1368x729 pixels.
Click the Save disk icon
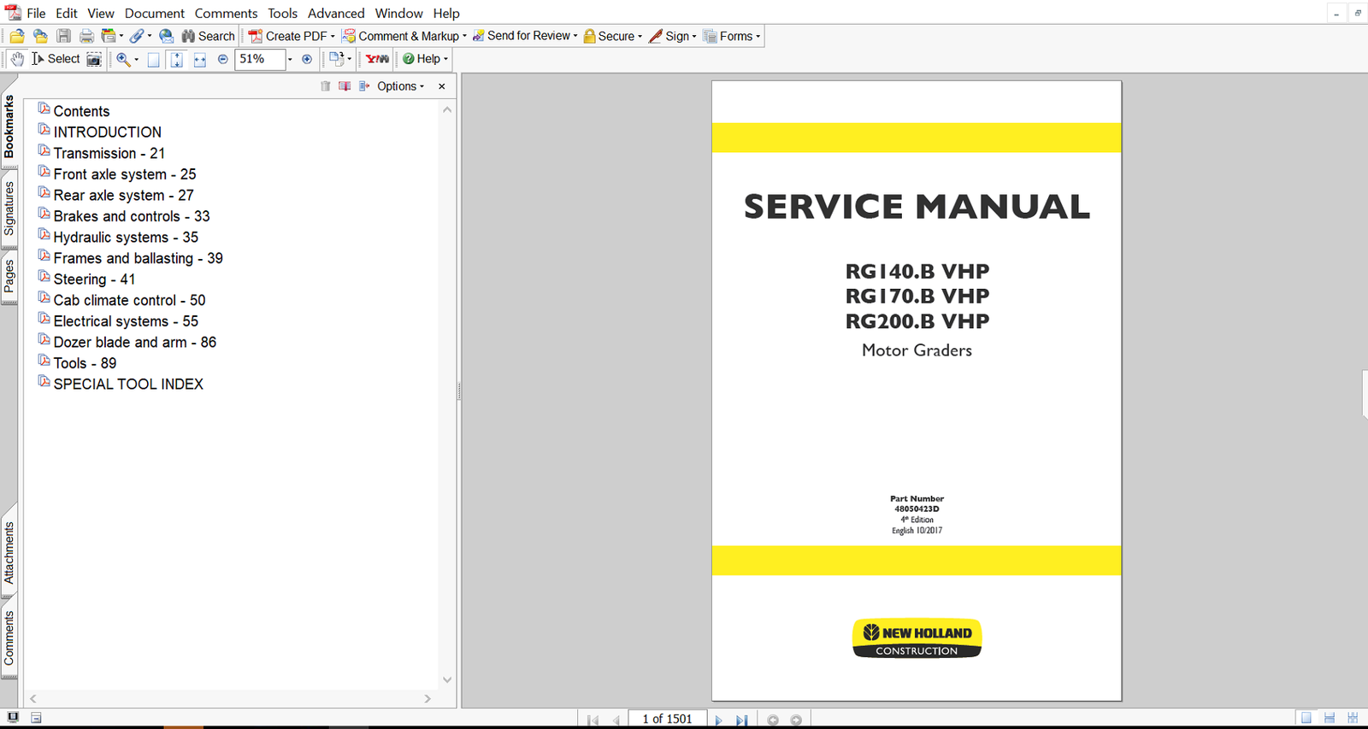[x=64, y=36]
